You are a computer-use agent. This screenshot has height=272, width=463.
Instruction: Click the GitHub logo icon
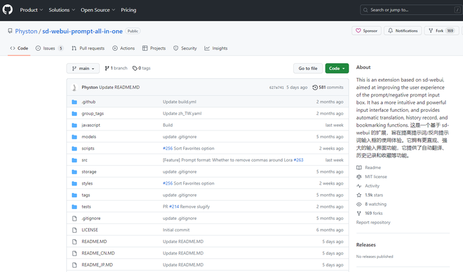[8, 10]
